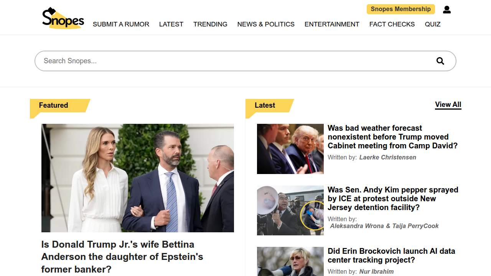Viewport: 491px width, 276px height.
Task: Open Camp David bad weather forecast headline
Action: [x=393, y=137]
